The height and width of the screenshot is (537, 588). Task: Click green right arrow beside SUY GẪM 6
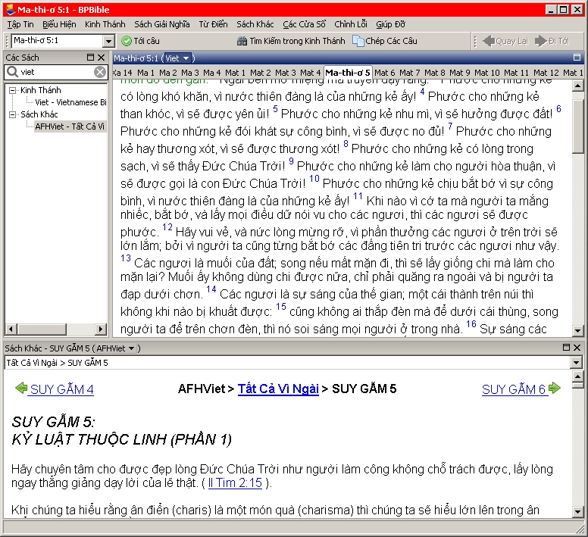click(554, 388)
